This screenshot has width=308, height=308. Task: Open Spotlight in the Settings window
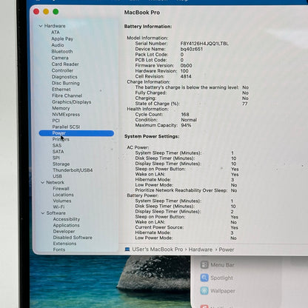(x=221, y=278)
